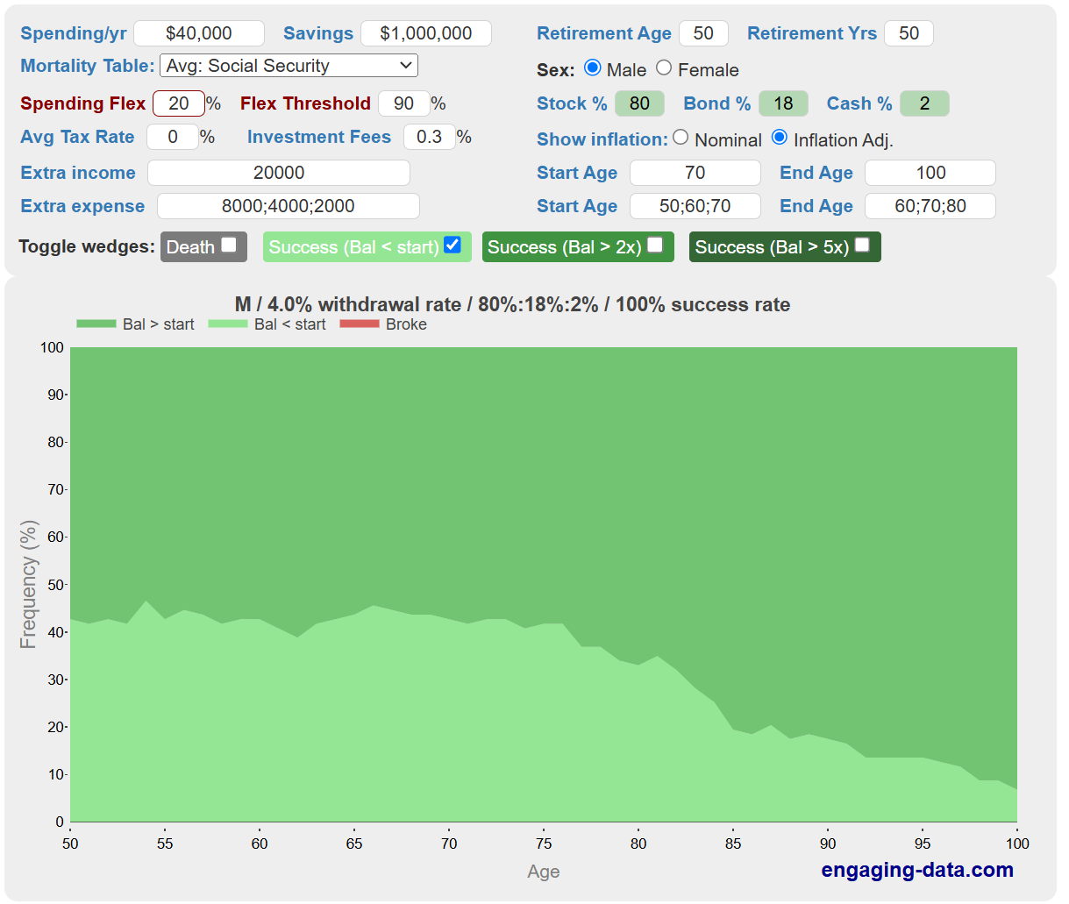Choose Nominal inflation display option
1069x904 pixels.
click(x=681, y=138)
